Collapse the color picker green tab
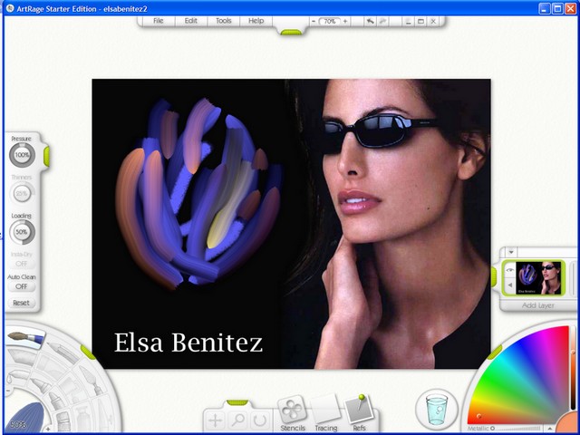580x435 pixels. coord(495,352)
